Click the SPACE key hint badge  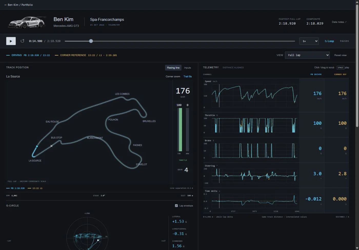click(340, 68)
